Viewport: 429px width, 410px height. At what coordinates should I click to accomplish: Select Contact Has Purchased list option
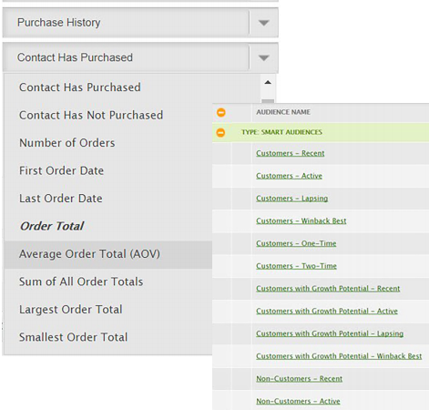click(80, 87)
